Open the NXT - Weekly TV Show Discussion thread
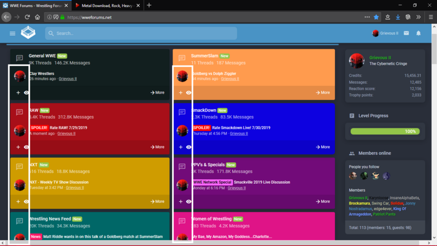This screenshot has width=437, height=246. [x=59, y=182]
